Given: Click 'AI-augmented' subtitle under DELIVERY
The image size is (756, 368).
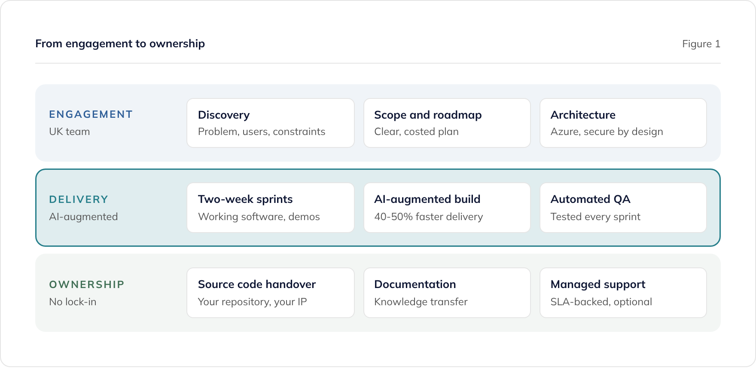Looking at the screenshot, I should point(83,217).
